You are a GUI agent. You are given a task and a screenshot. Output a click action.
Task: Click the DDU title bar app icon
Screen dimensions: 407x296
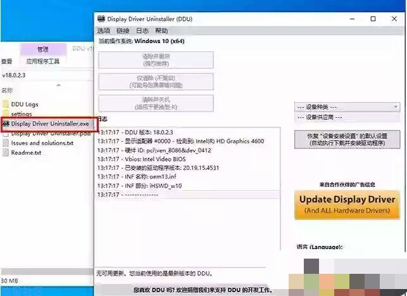point(101,19)
